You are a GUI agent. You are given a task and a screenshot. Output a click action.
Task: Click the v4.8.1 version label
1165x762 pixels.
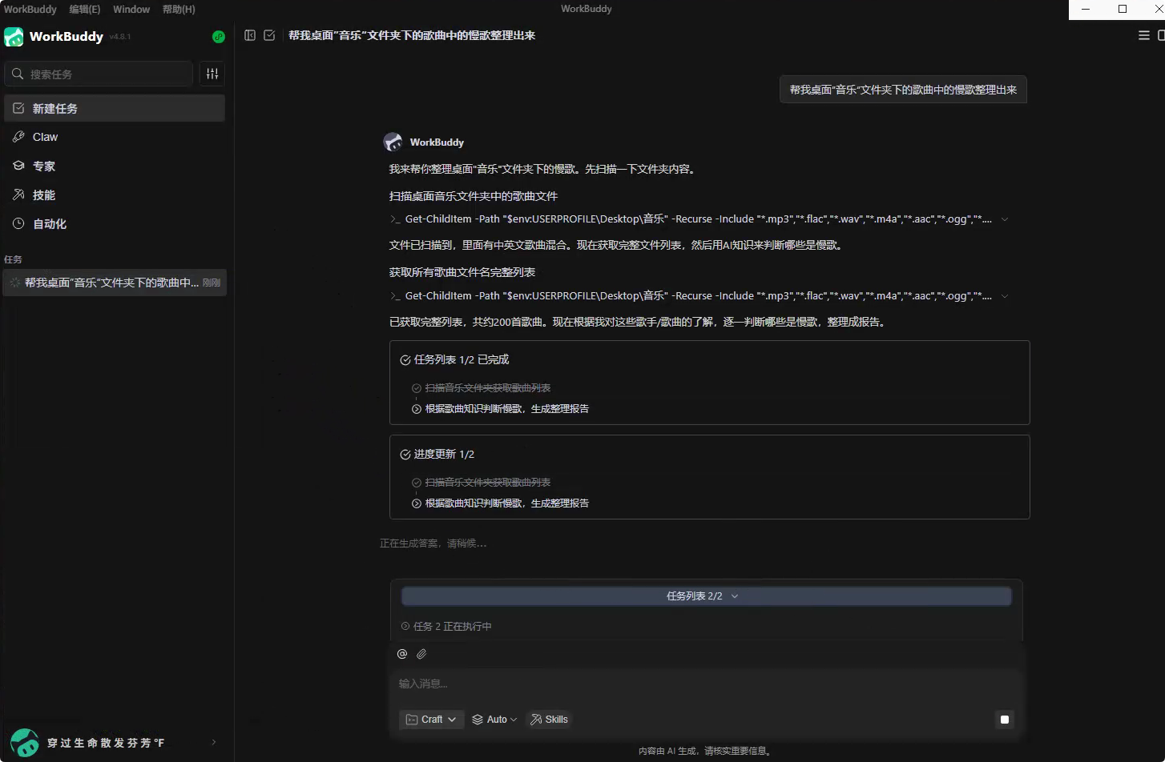pos(120,38)
